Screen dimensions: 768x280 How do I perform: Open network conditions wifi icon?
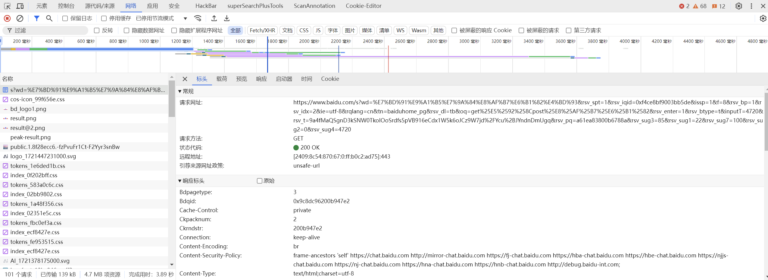pyautogui.click(x=198, y=18)
